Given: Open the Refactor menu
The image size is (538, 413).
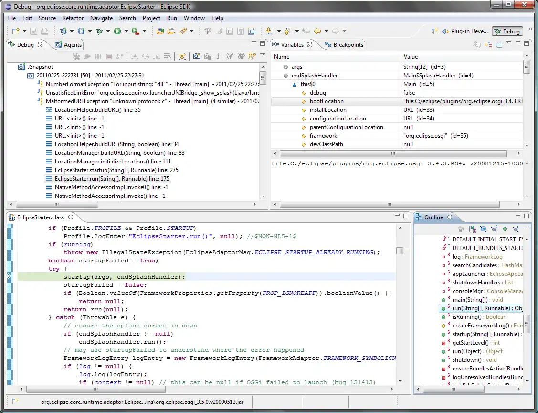Looking at the screenshot, I should click(x=73, y=18).
